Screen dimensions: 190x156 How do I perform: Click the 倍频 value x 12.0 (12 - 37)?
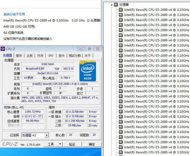point(33,116)
